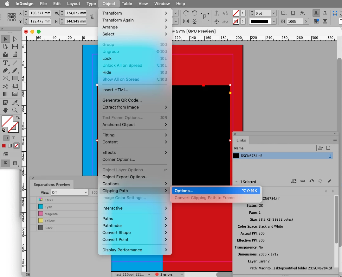Toggle formatting affects container button
Image resolution: width=342 pixels, height=277 pixels.
[x=6, y=138]
